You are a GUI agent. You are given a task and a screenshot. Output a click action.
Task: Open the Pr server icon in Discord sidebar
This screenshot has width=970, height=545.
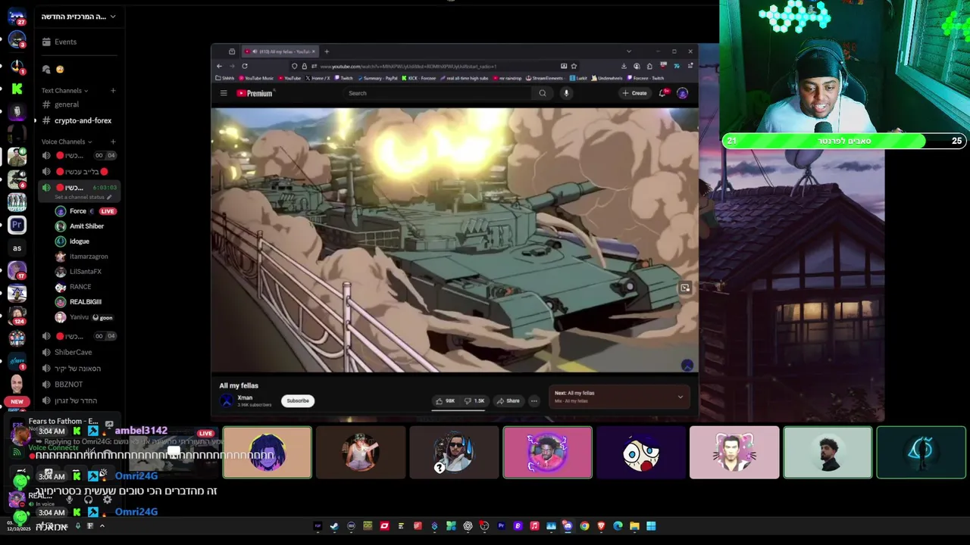17,225
